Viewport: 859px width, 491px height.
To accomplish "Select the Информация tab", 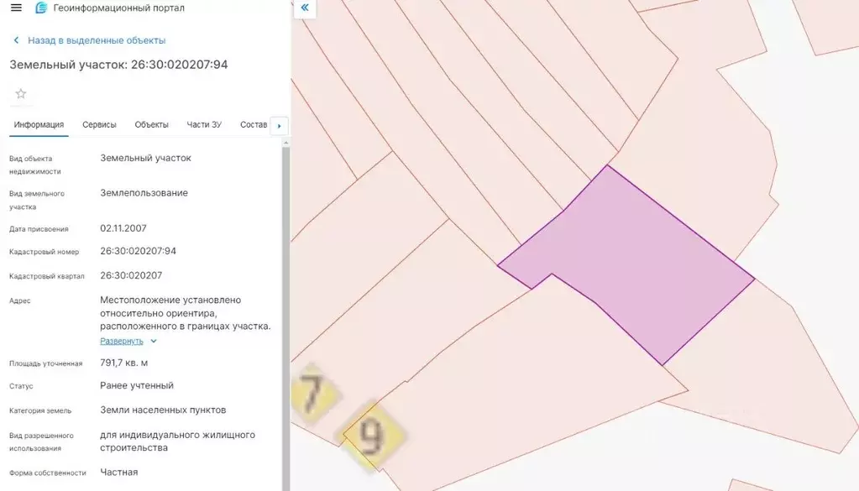I will point(39,125).
